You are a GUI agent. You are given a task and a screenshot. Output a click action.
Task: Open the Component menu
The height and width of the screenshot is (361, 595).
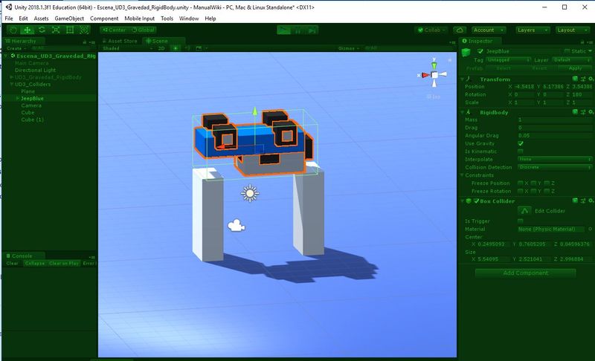pos(104,18)
